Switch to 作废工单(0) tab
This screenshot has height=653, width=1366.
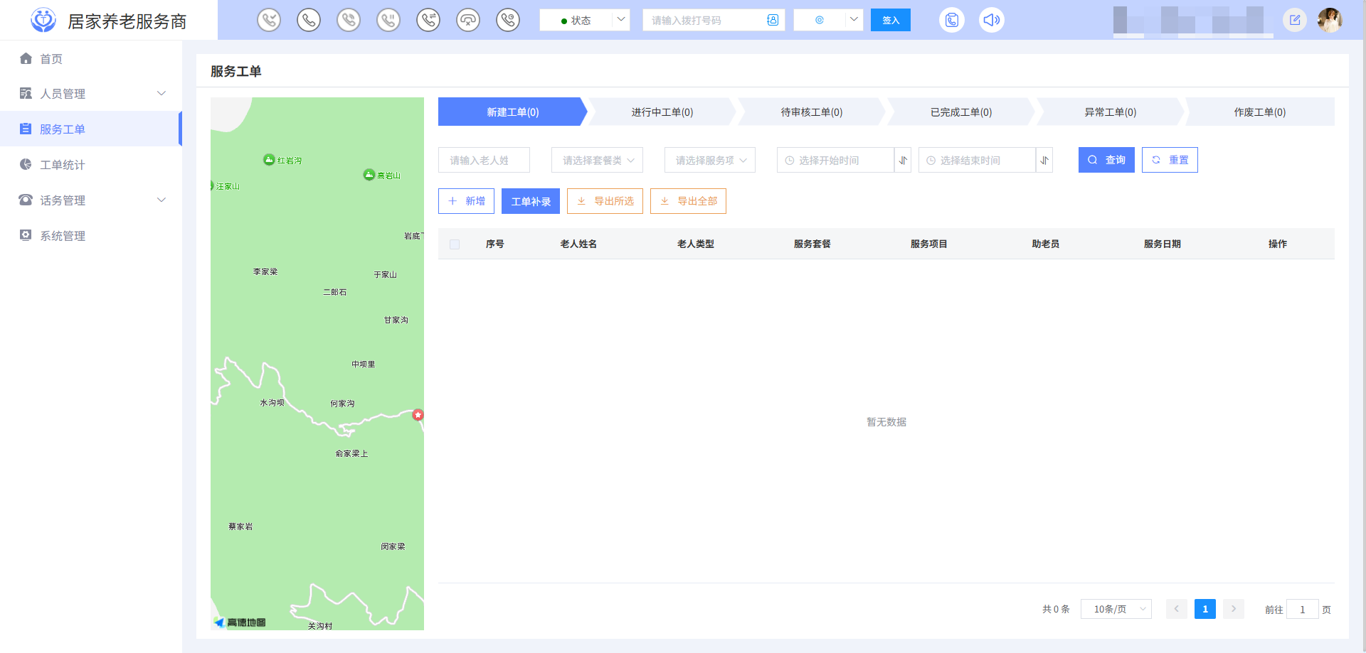pos(1260,112)
